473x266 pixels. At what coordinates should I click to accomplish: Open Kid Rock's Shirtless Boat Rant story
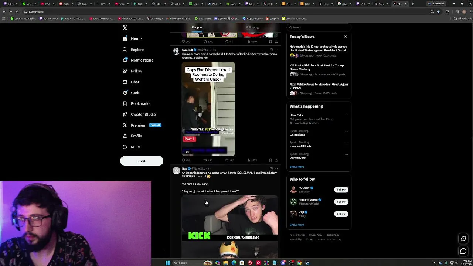coord(319,70)
